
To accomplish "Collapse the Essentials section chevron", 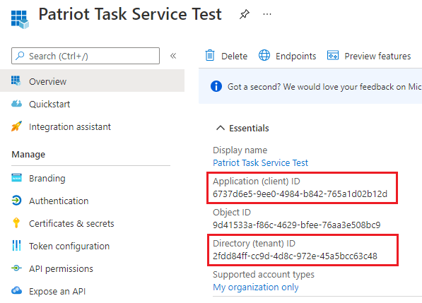I will pyautogui.click(x=221, y=128).
